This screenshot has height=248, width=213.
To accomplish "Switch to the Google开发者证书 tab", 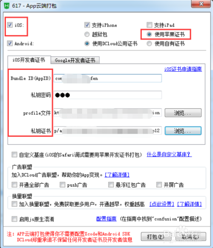I will 75,60.
